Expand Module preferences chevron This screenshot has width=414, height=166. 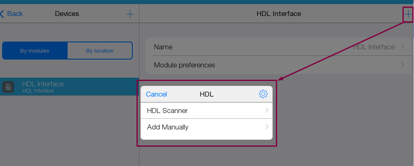pyautogui.click(x=402, y=65)
